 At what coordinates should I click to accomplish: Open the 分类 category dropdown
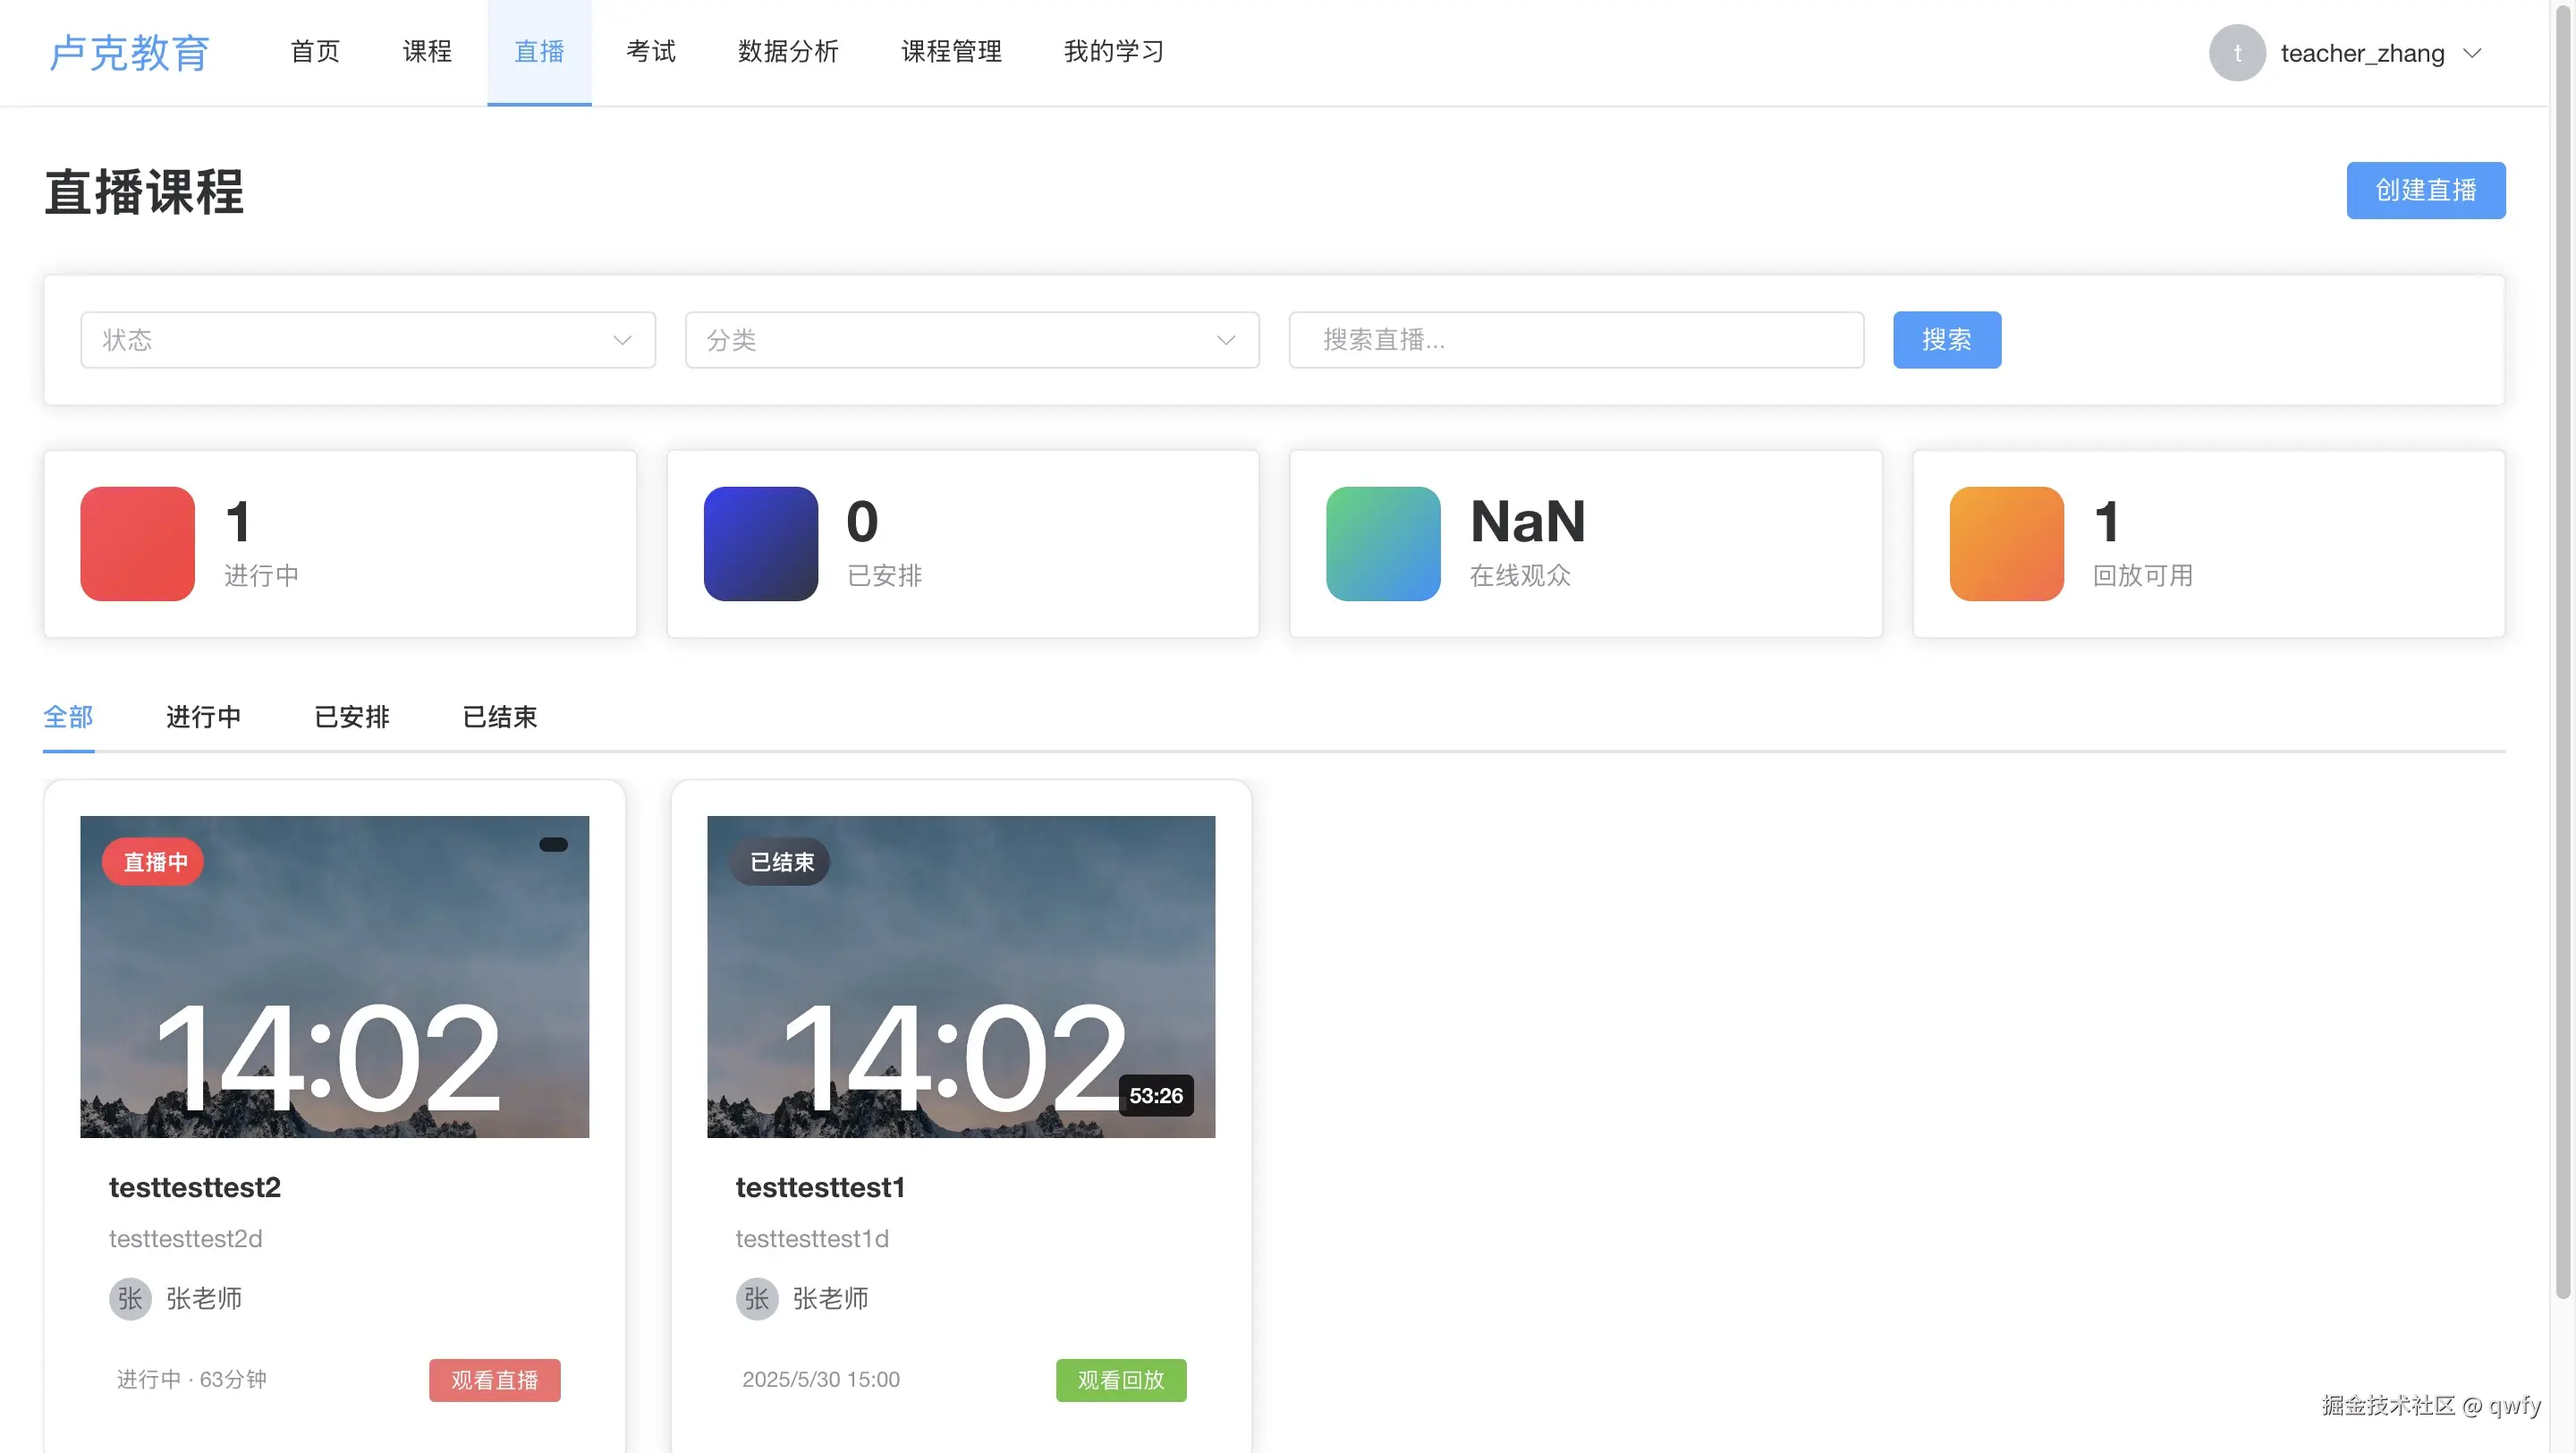[971, 340]
